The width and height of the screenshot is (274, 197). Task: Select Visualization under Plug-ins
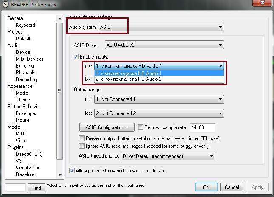[x=28, y=168]
